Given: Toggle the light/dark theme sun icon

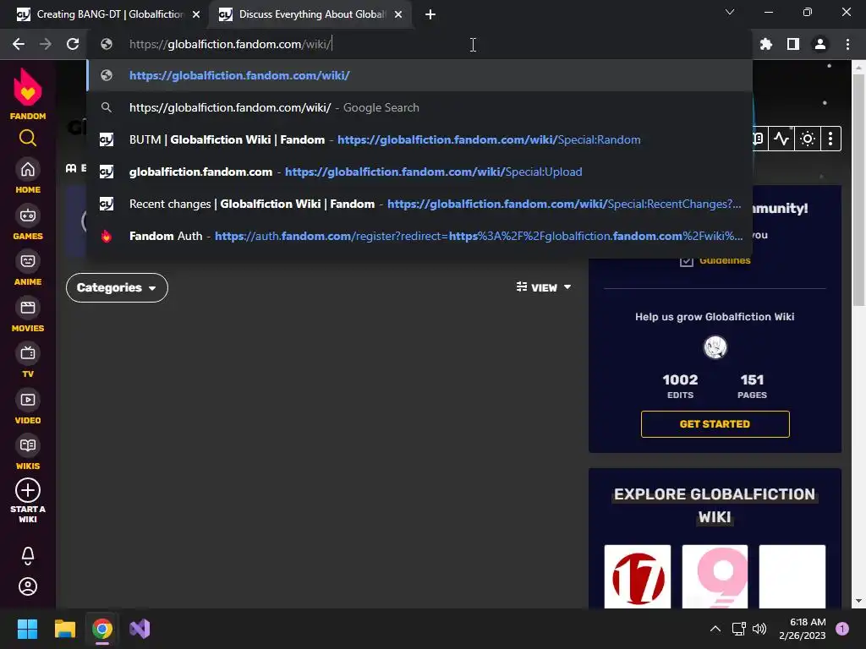Looking at the screenshot, I should click(x=808, y=139).
